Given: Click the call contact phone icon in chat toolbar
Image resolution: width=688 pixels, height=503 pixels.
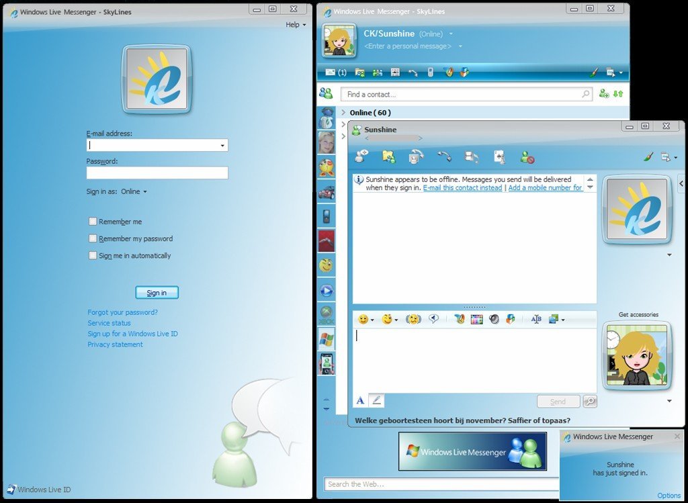Looking at the screenshot, I should [444, 156].
